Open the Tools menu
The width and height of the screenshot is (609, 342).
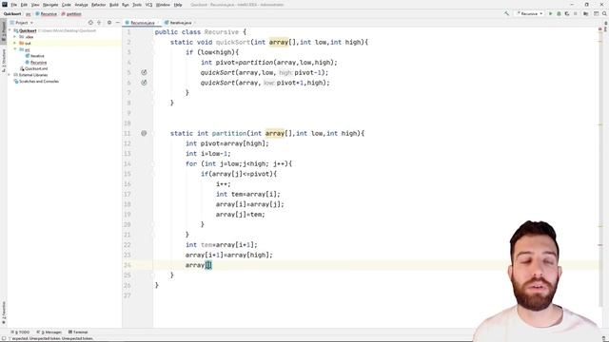[137, 5]
